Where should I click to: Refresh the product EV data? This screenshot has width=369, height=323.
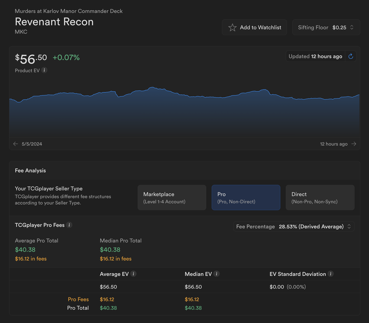[x=351, y=57]
